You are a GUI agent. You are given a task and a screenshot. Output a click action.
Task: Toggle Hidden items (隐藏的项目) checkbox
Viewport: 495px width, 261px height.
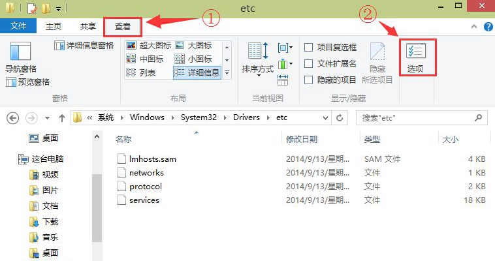(330, 80)
